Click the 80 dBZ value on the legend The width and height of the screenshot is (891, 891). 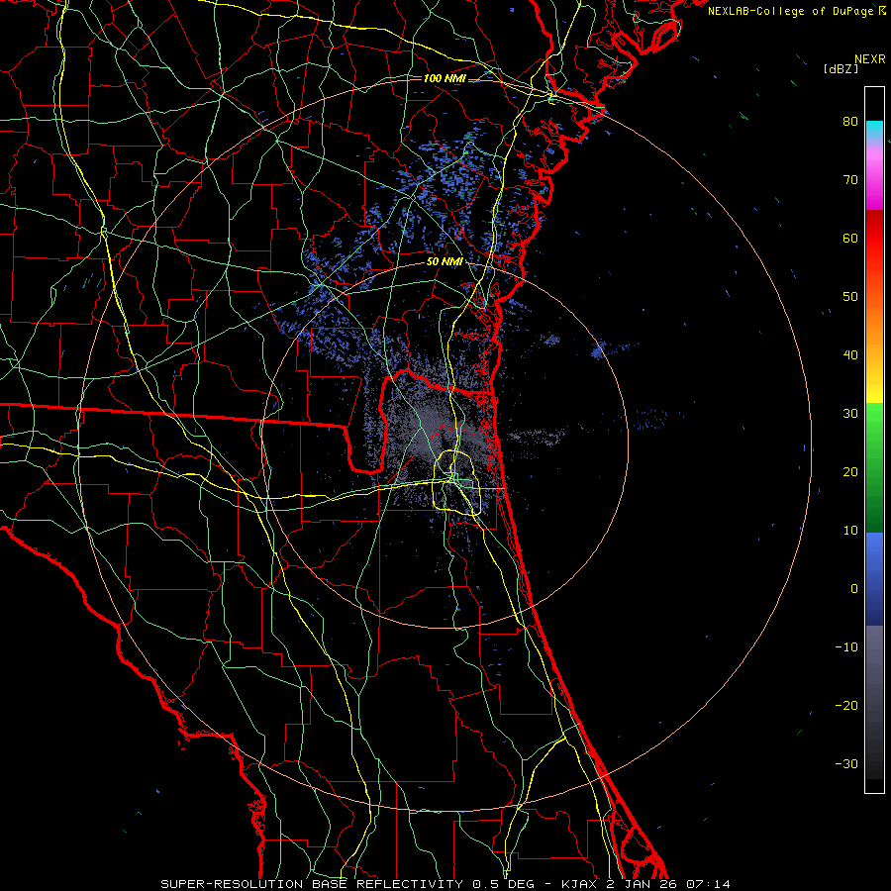coord(850,122)
